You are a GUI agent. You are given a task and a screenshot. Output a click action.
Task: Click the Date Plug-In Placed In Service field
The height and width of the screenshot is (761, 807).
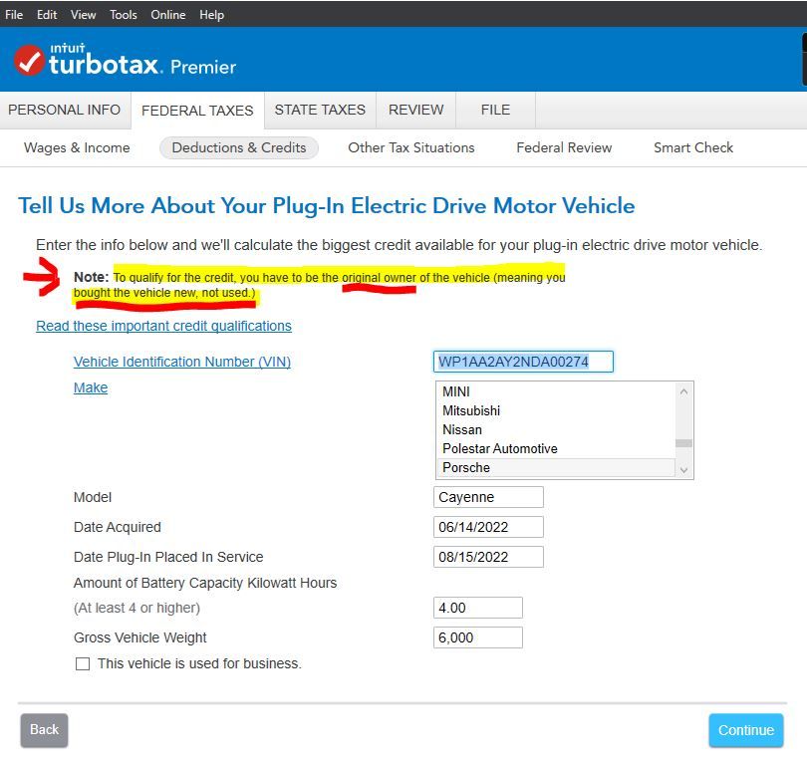[x=488, y=557]
